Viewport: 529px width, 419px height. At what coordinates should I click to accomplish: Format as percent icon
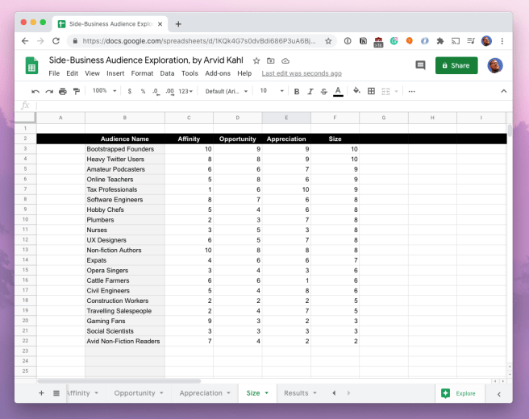143,91
